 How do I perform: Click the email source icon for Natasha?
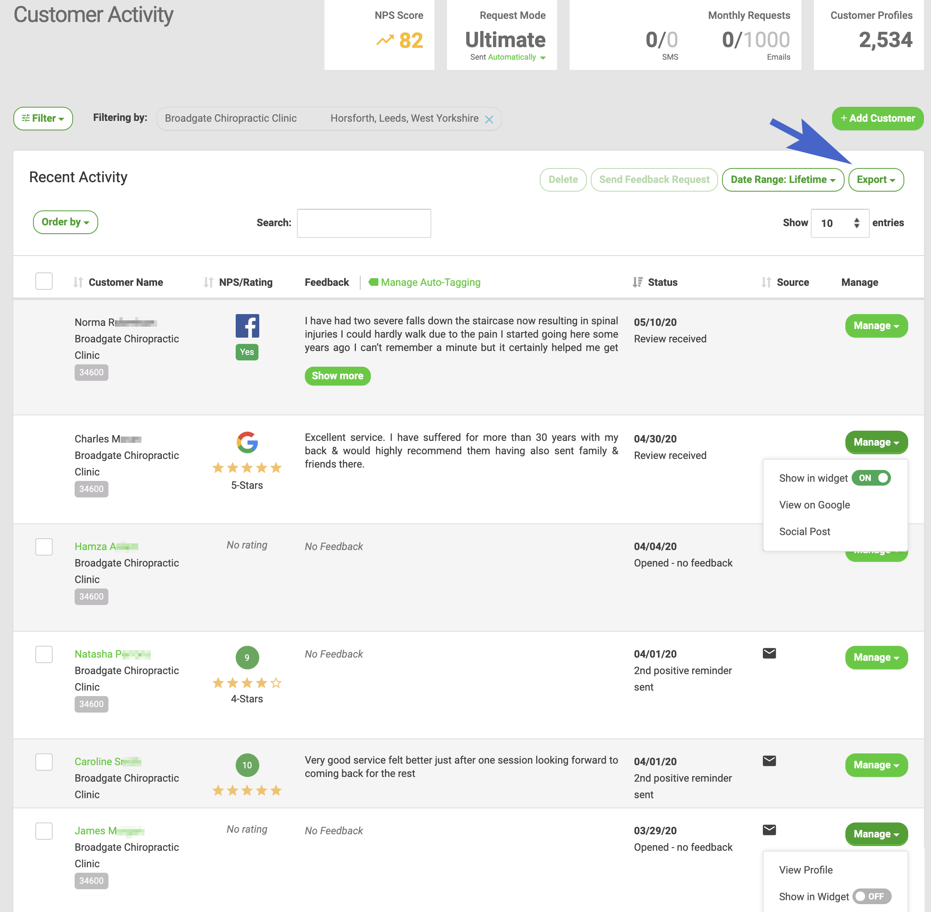pos(769,653)
